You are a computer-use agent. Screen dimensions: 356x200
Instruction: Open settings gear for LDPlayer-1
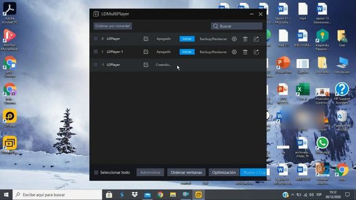(234, 52)
